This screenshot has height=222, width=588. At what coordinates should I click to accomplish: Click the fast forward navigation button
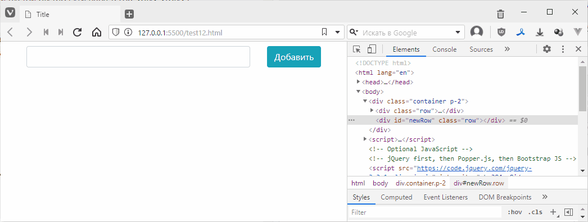click(x=60, y=32)
